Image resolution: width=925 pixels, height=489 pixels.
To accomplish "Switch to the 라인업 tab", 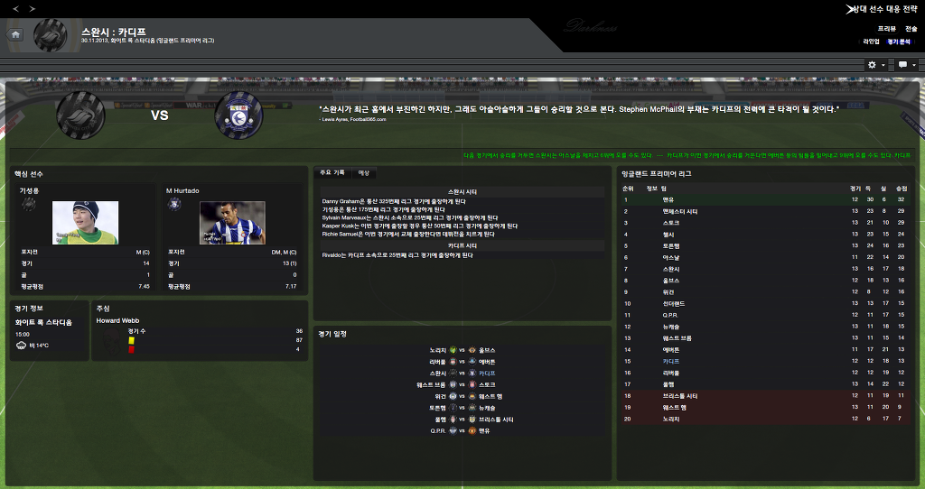I will point(872,42).
